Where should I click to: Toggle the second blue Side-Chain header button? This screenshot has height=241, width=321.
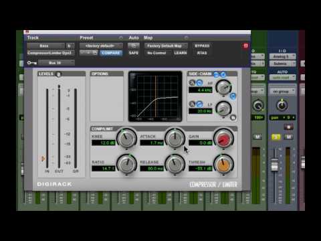coord(223,74)
